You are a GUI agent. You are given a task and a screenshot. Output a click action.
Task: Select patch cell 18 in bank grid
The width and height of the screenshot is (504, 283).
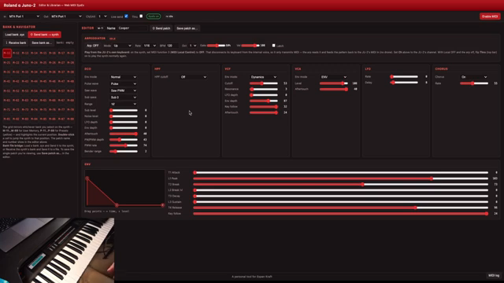click(x=71, y=53)
